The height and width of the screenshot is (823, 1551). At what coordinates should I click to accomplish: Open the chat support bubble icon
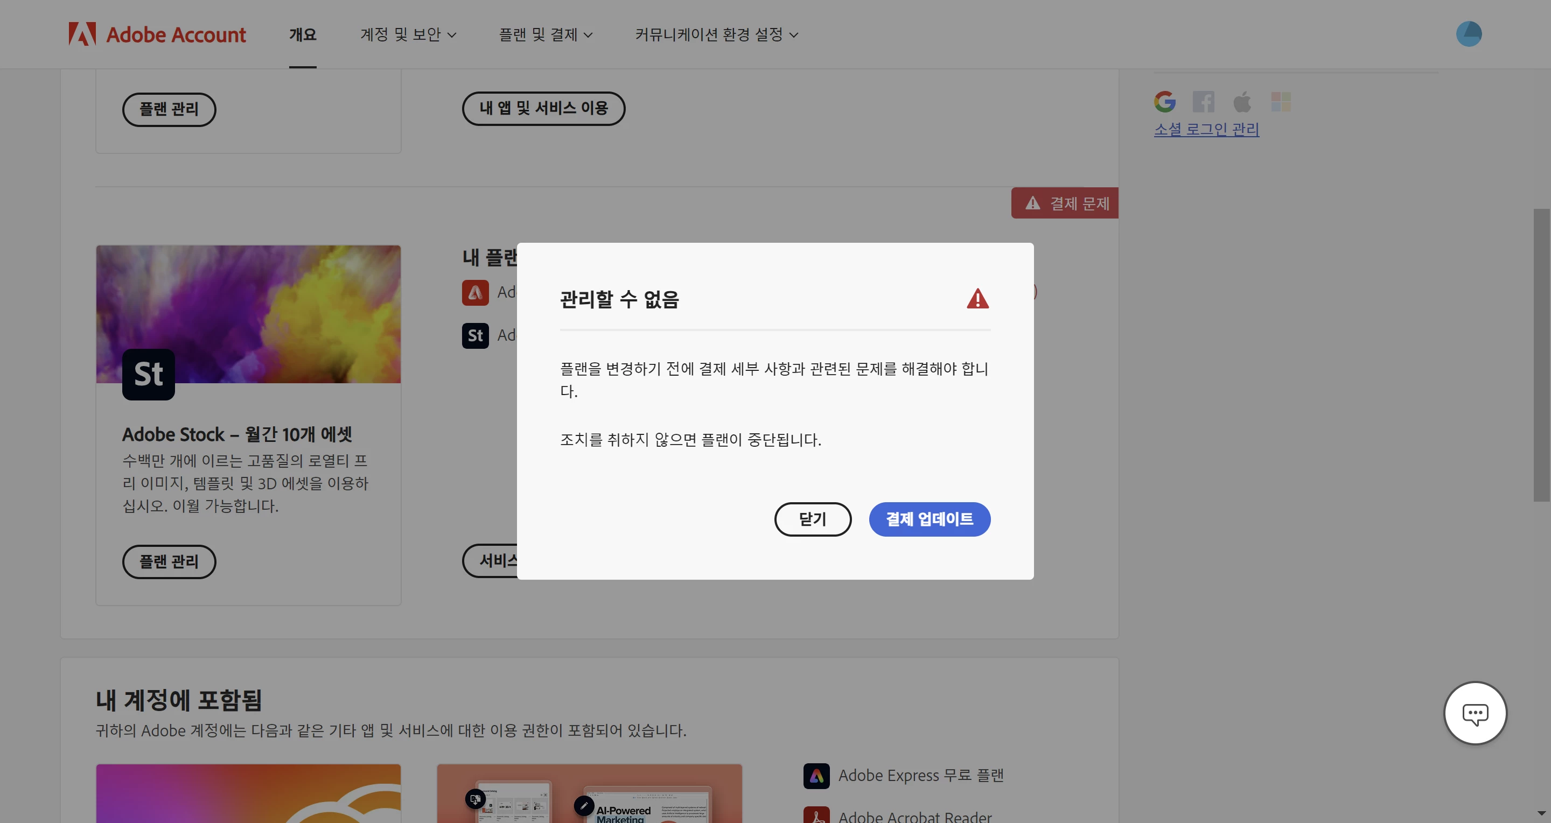point(1475,714)
